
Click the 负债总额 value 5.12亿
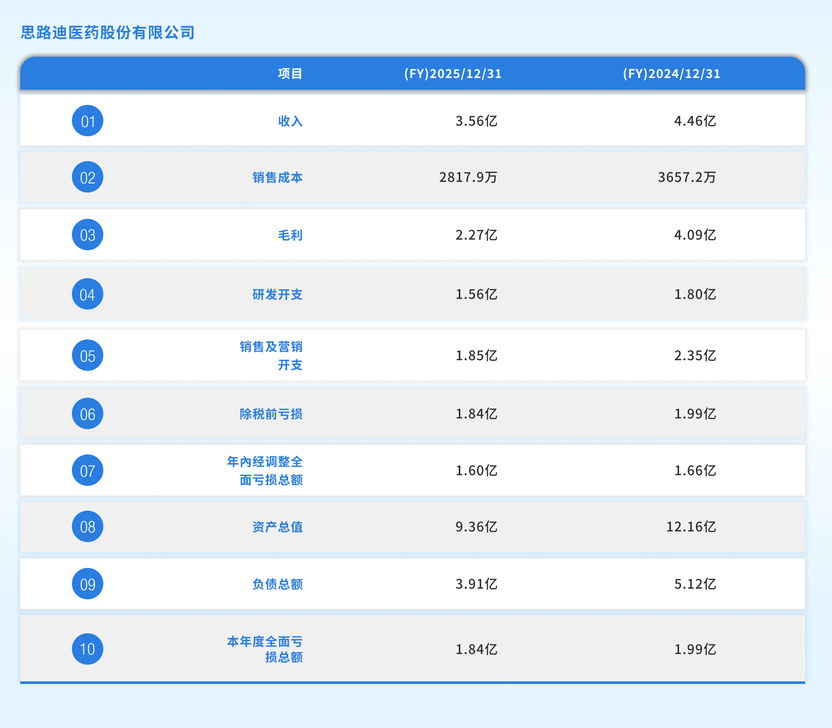(x=695, y=584)
